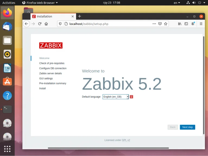Open Terminal from the Ubuntu dock

point(7,109)
